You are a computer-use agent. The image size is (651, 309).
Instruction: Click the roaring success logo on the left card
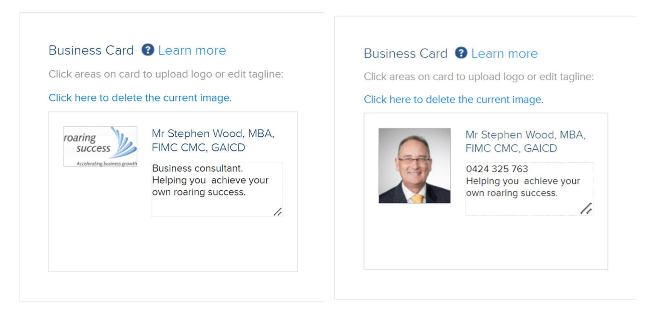click(x=100, y=146)
